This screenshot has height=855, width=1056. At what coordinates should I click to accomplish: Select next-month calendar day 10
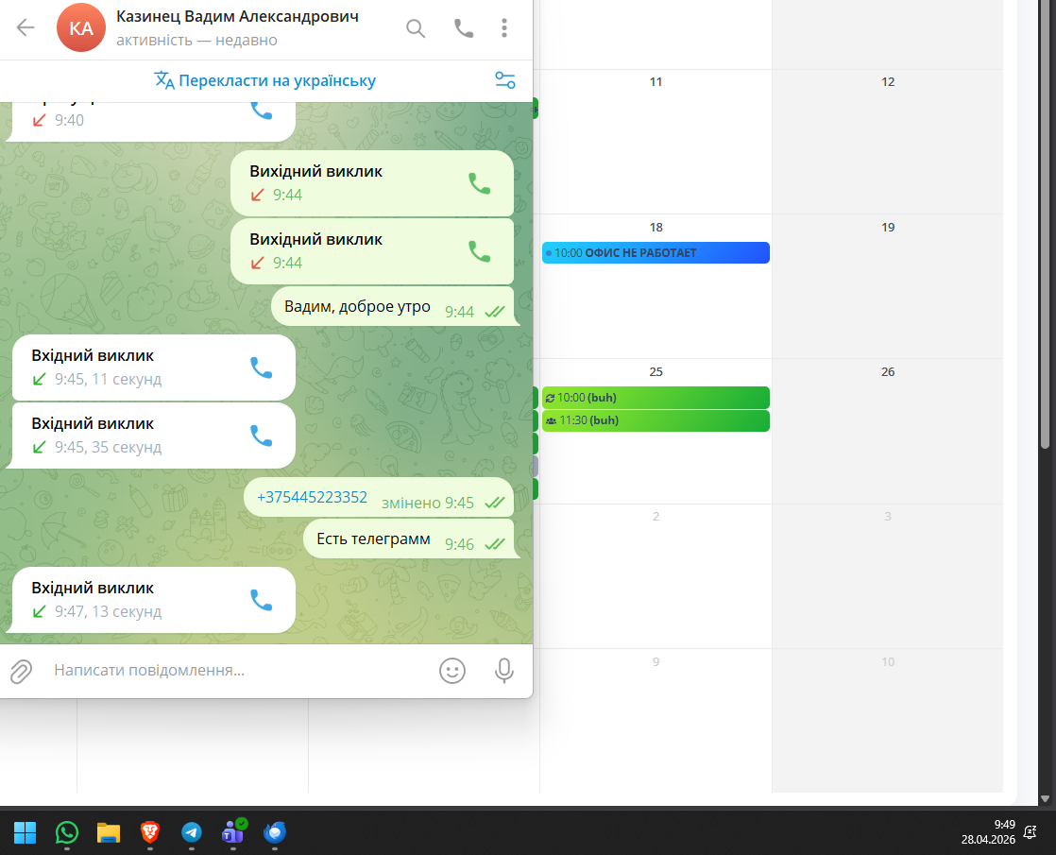click(888, 662)
